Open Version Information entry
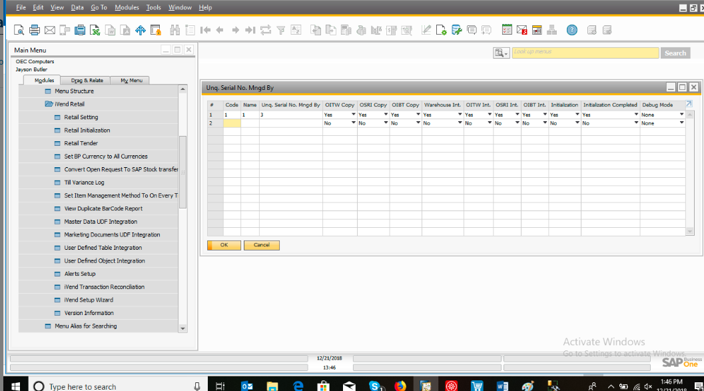Image resolution: width=704 pixels, height=391 pixels. [89, 313]
